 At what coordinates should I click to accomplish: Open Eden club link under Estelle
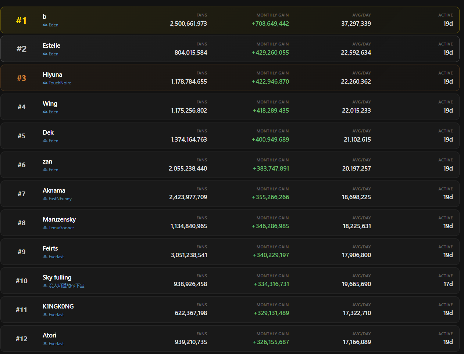[x=53, y=54]
